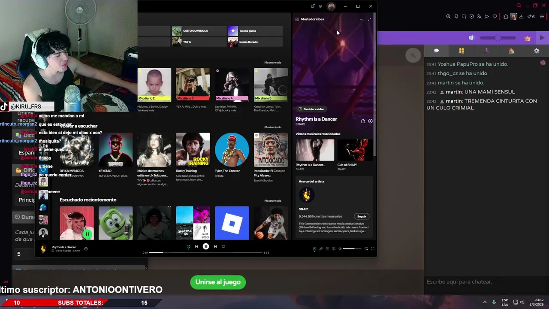The width and height of the screenshot is (549, 309).
Task: Click Mostrar todo above the daily mixes
Action: coord(273,63)
